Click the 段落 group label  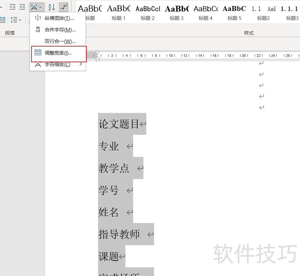pyautogui.click(x=10, y=33)
